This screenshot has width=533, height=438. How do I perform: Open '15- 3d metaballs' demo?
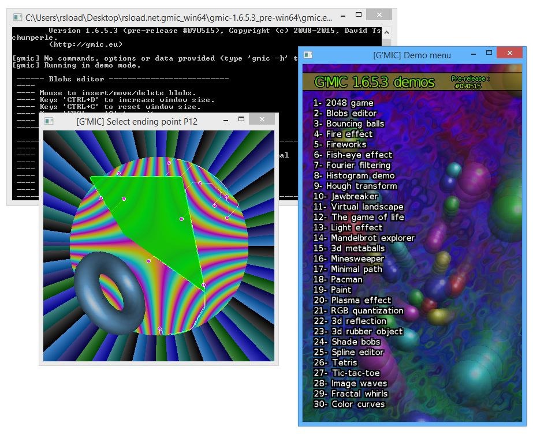349,248
